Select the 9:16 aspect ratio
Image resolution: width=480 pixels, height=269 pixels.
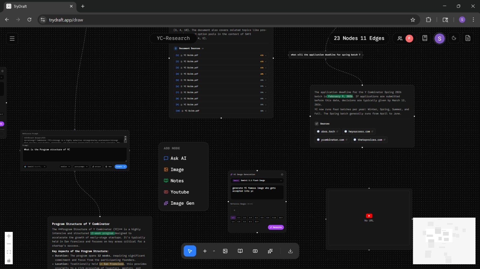(274, 218)
